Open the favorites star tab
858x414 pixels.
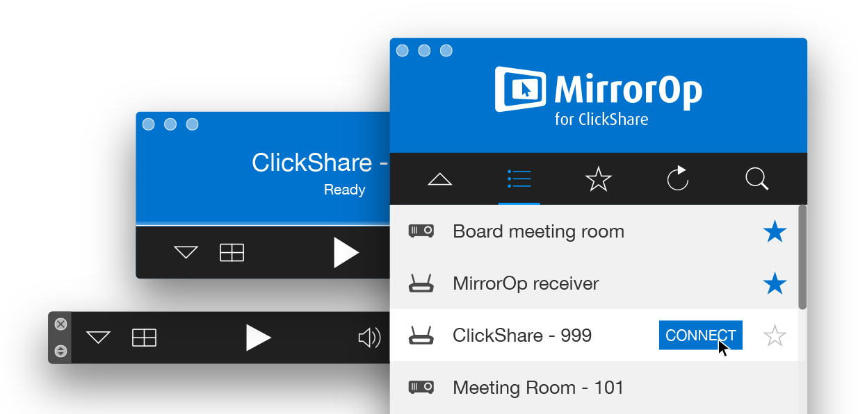click(x=598, y=179)
